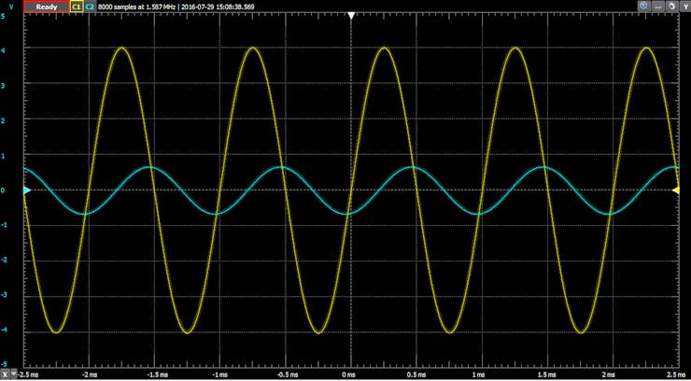Image resolution: width=691 pixels, height=381 pixels.
Task: Click the '-2' voltage axis label
Action: [3, 261]
